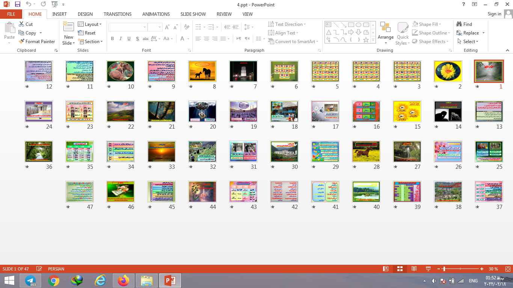Switch to Normal view in status bar
The height and width of the screenshot is (288, 513).
click(385, 269)
